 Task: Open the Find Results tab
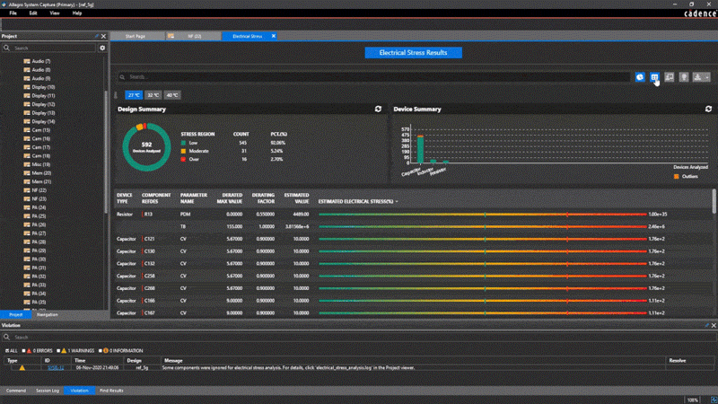click(111, 391)
